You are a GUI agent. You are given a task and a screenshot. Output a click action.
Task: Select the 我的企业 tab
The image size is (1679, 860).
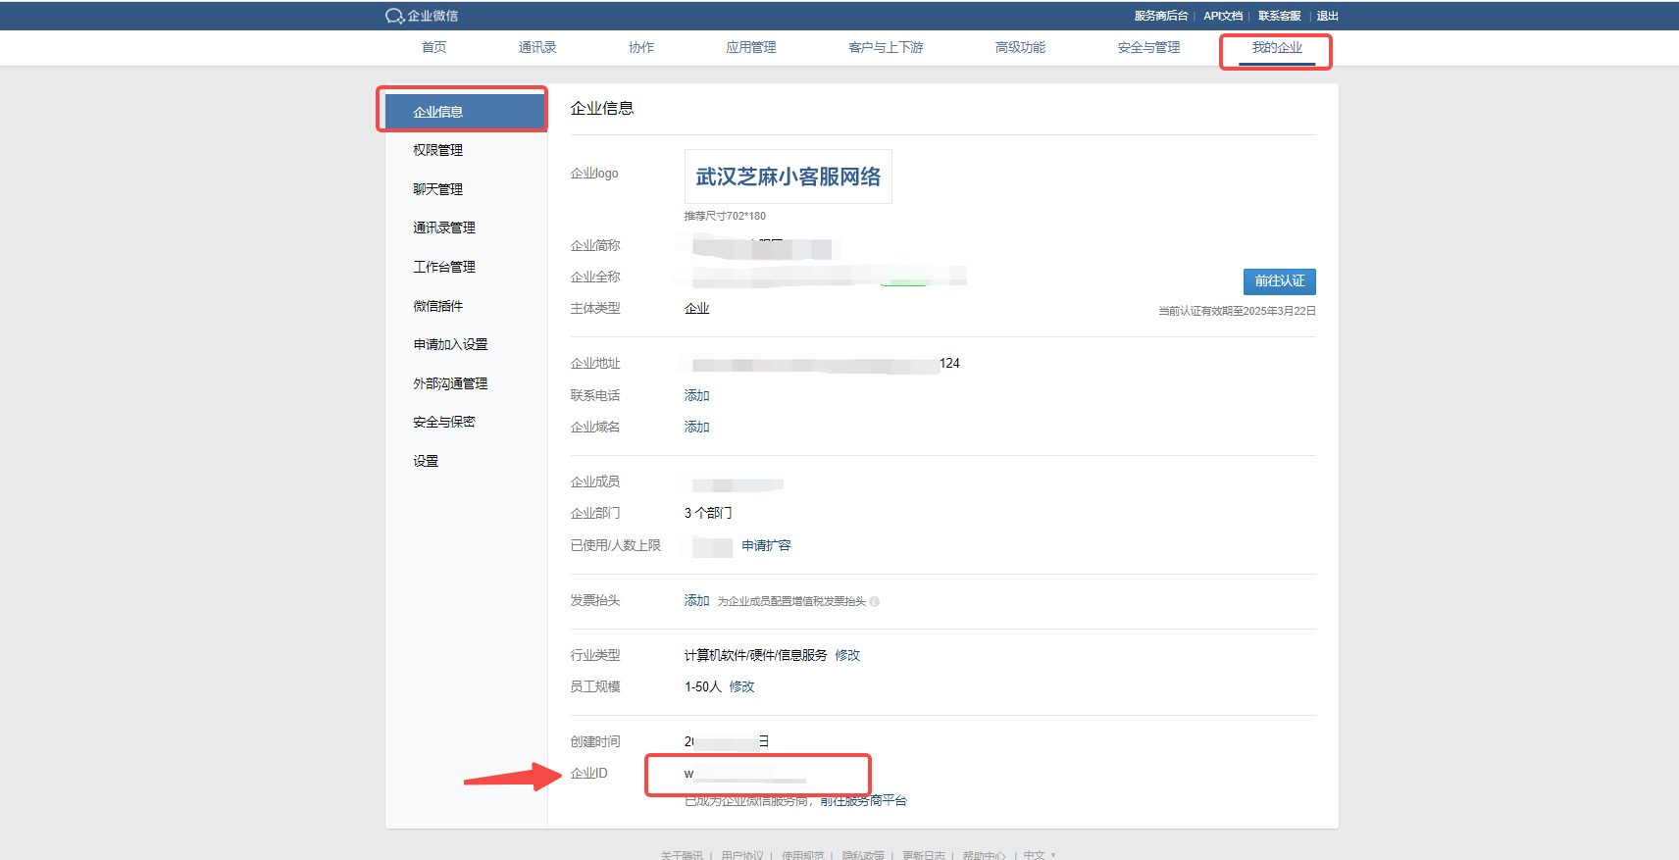(x=1277, y=47)
